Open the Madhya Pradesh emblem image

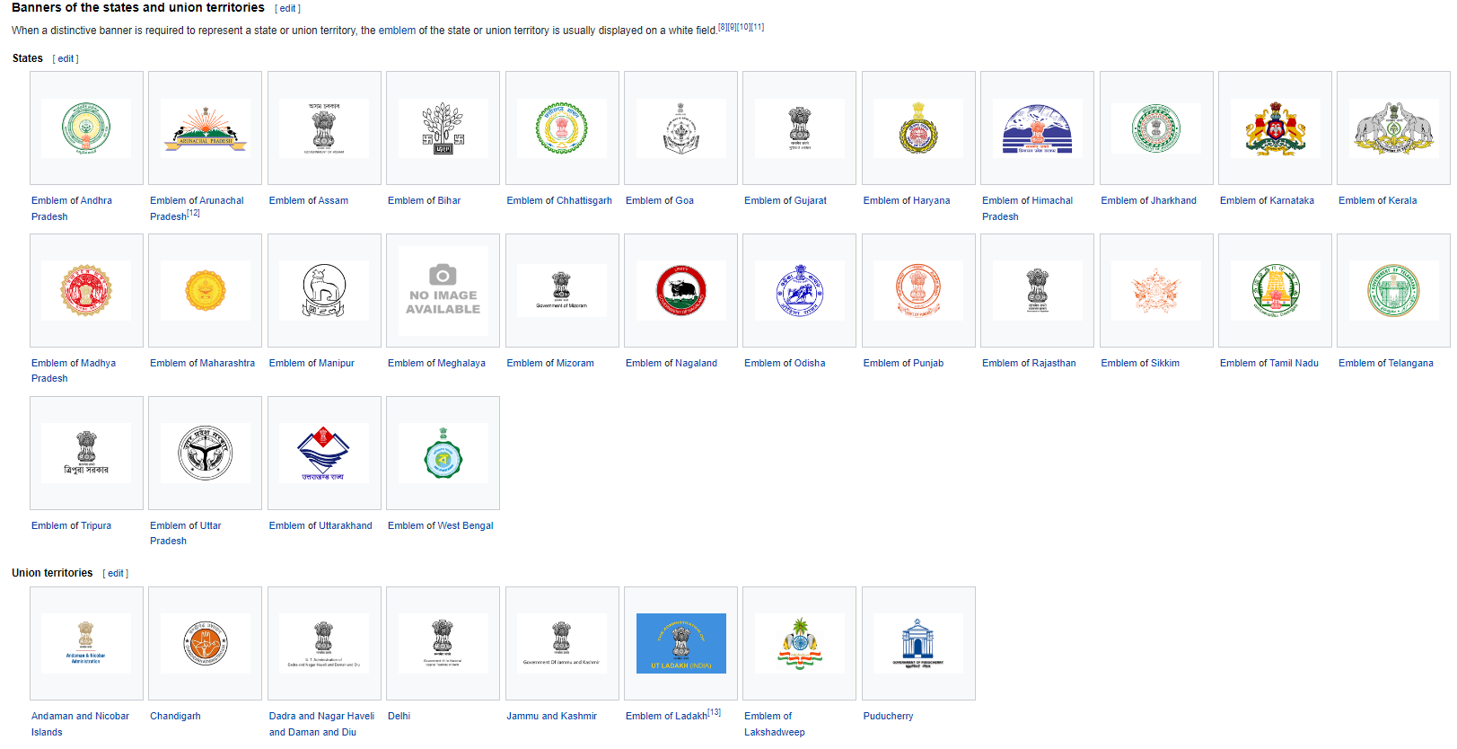click(86, 291)
